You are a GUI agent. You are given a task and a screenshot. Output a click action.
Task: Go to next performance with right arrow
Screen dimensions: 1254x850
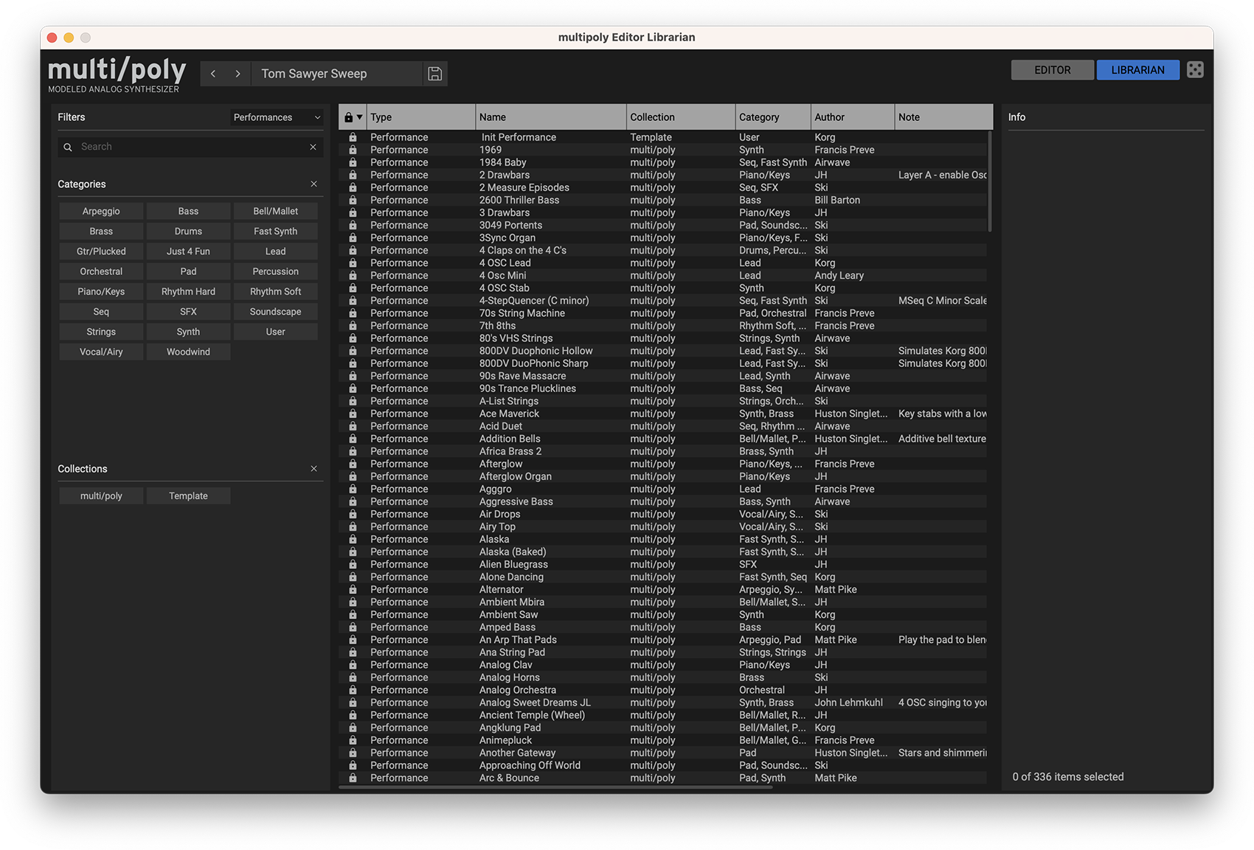click(238, 74)
